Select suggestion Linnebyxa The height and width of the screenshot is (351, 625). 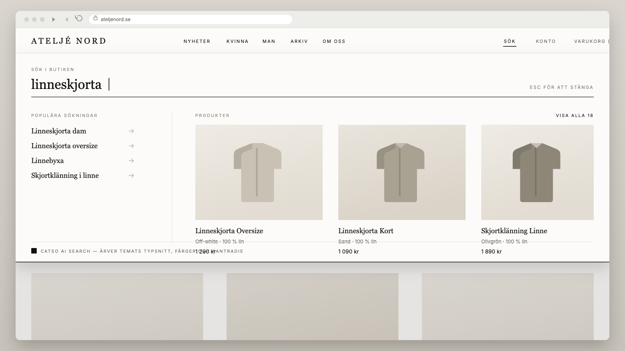coord(47,161)
